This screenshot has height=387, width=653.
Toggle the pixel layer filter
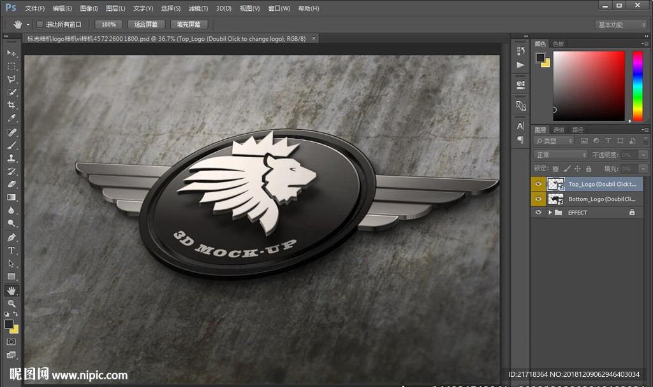point(584,141)
